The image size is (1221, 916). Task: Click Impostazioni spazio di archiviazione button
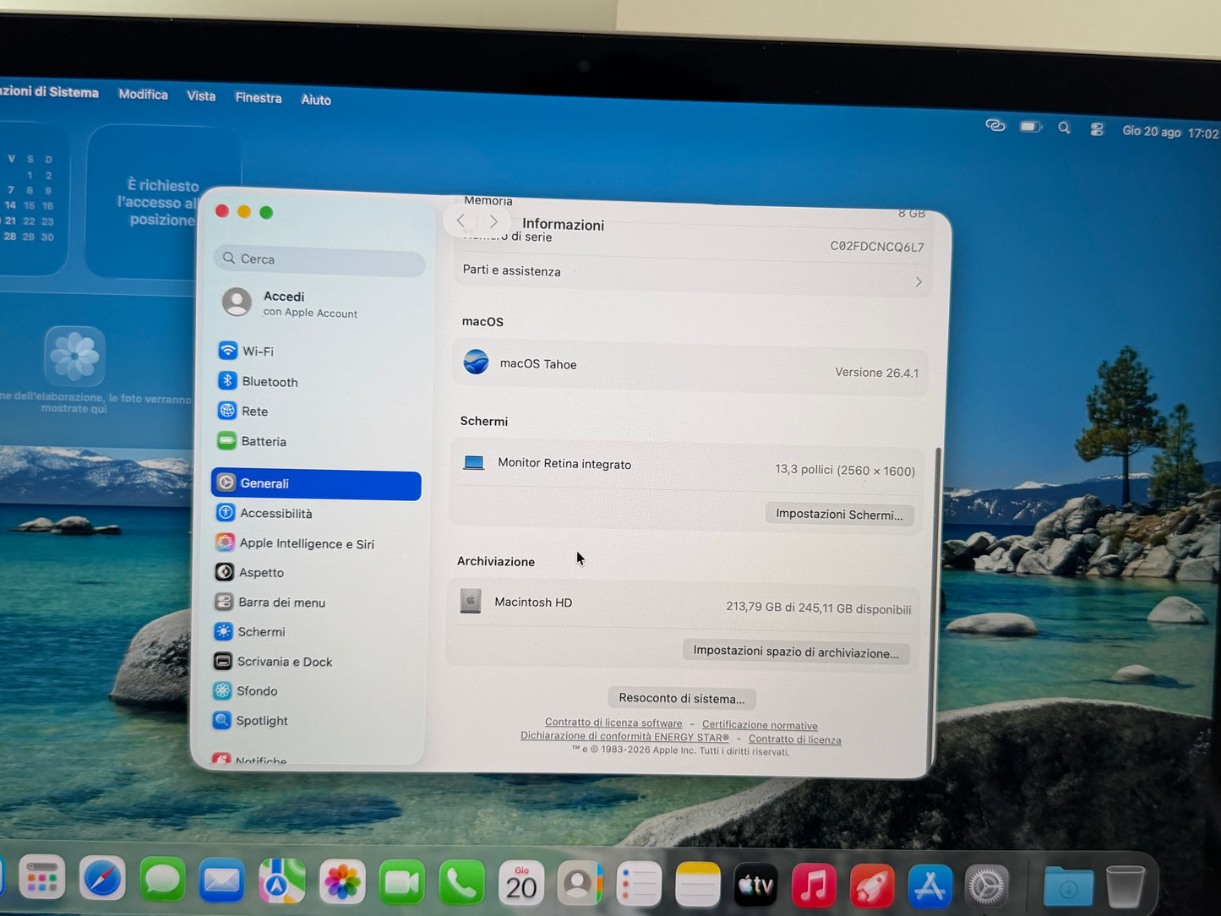pyautogui.click(x=796, y=652)
